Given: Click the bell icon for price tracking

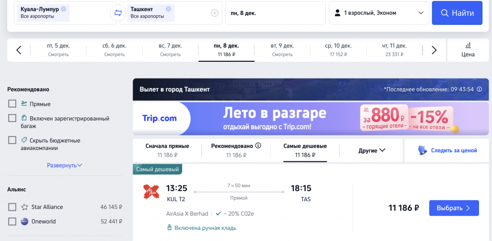Looking at the screenshot, I should tap(422, 150).
